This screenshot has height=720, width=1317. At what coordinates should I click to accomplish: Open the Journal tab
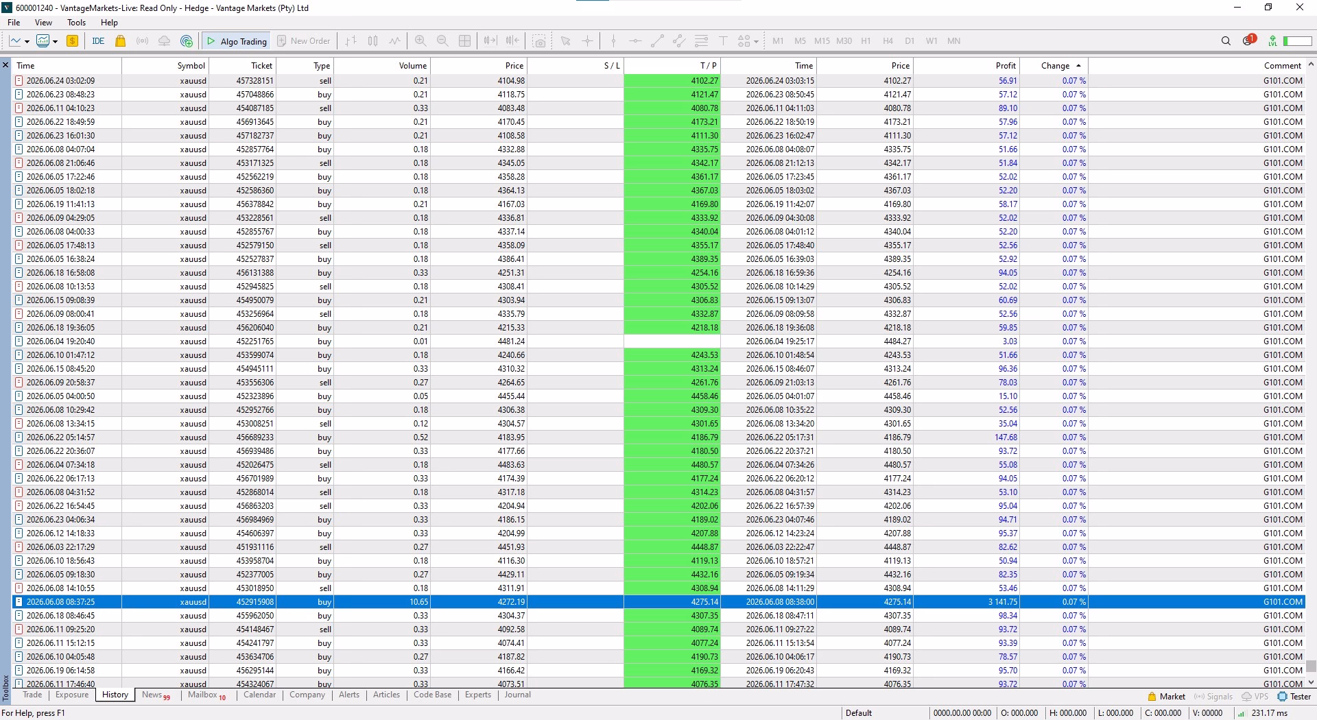[518, 695]
